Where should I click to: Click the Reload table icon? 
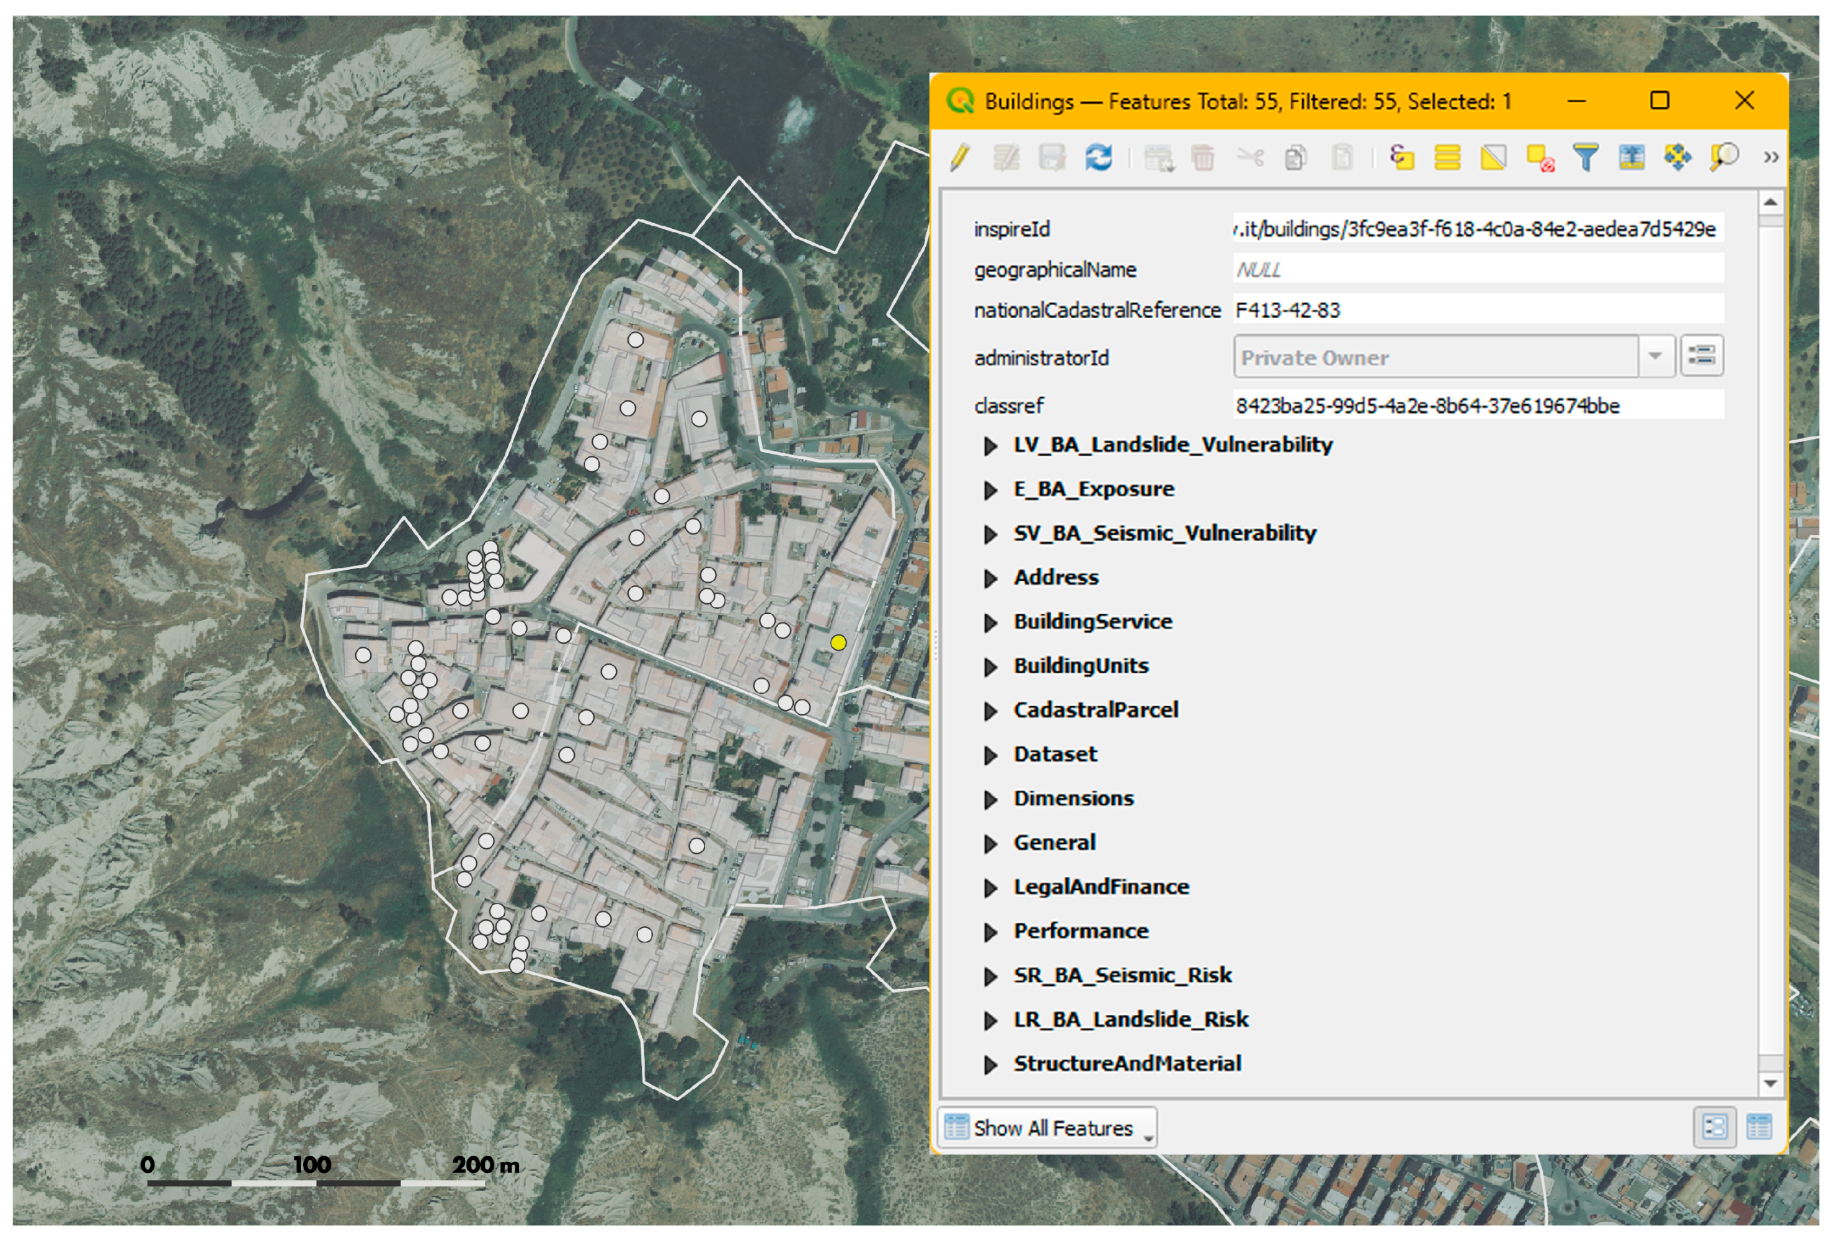pyautogui.click(x=1099, y=157)
